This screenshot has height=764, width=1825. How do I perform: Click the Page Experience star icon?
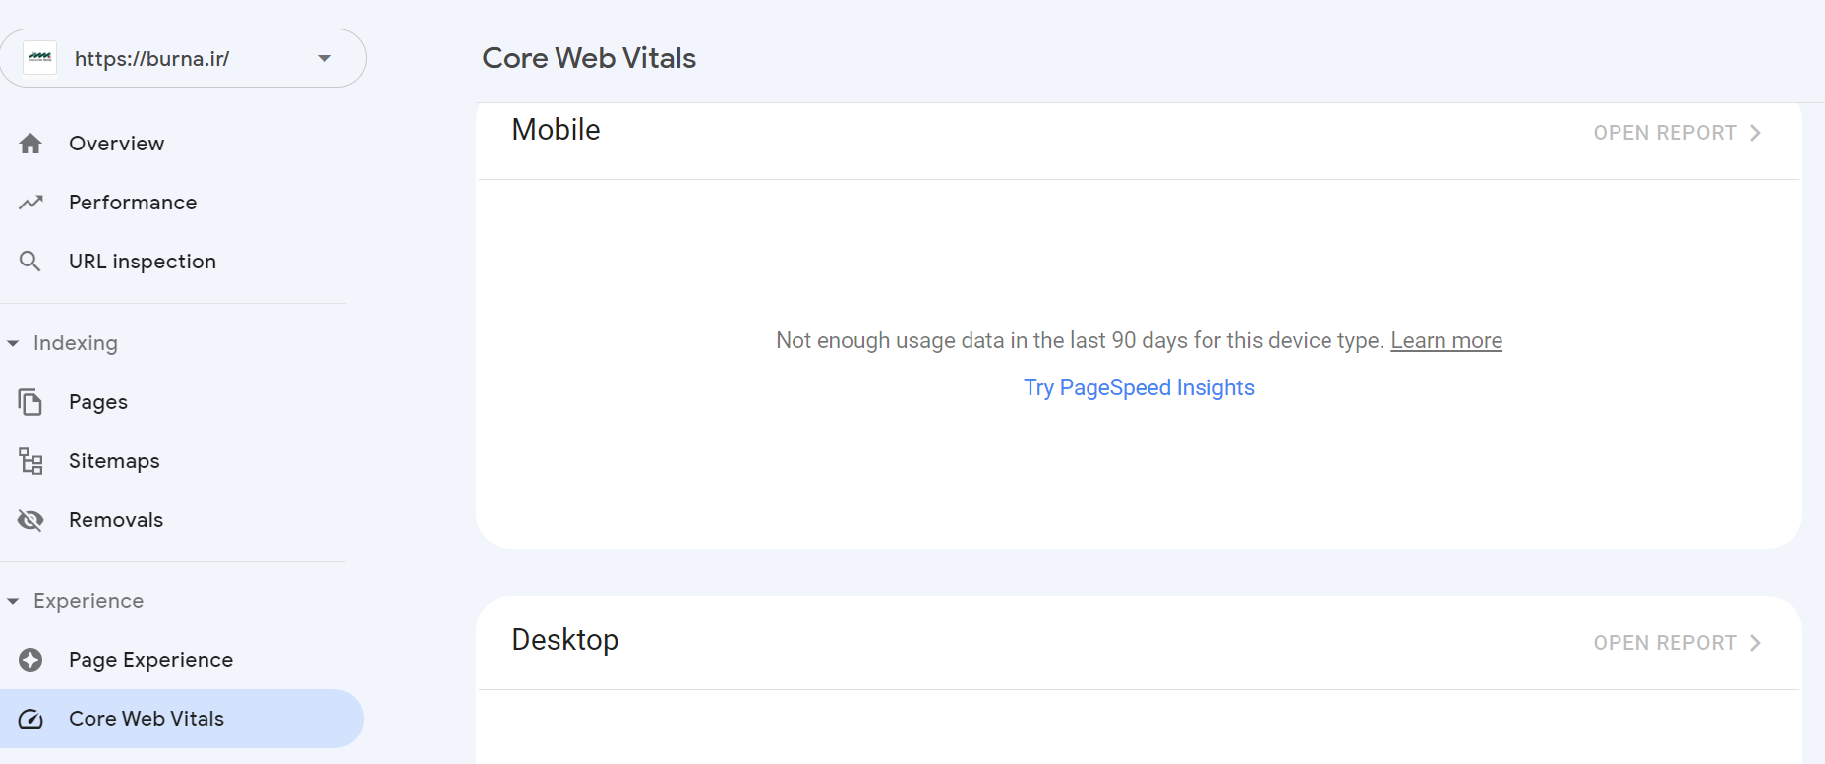click(x=30, y=660)
